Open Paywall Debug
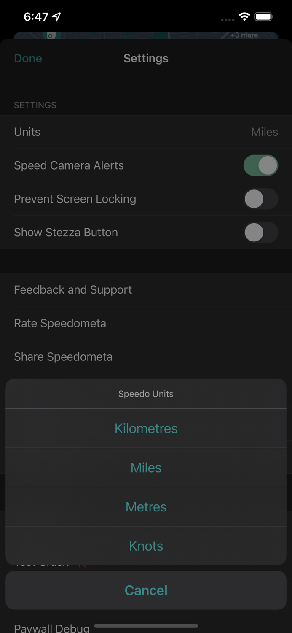 click(51, 628)
